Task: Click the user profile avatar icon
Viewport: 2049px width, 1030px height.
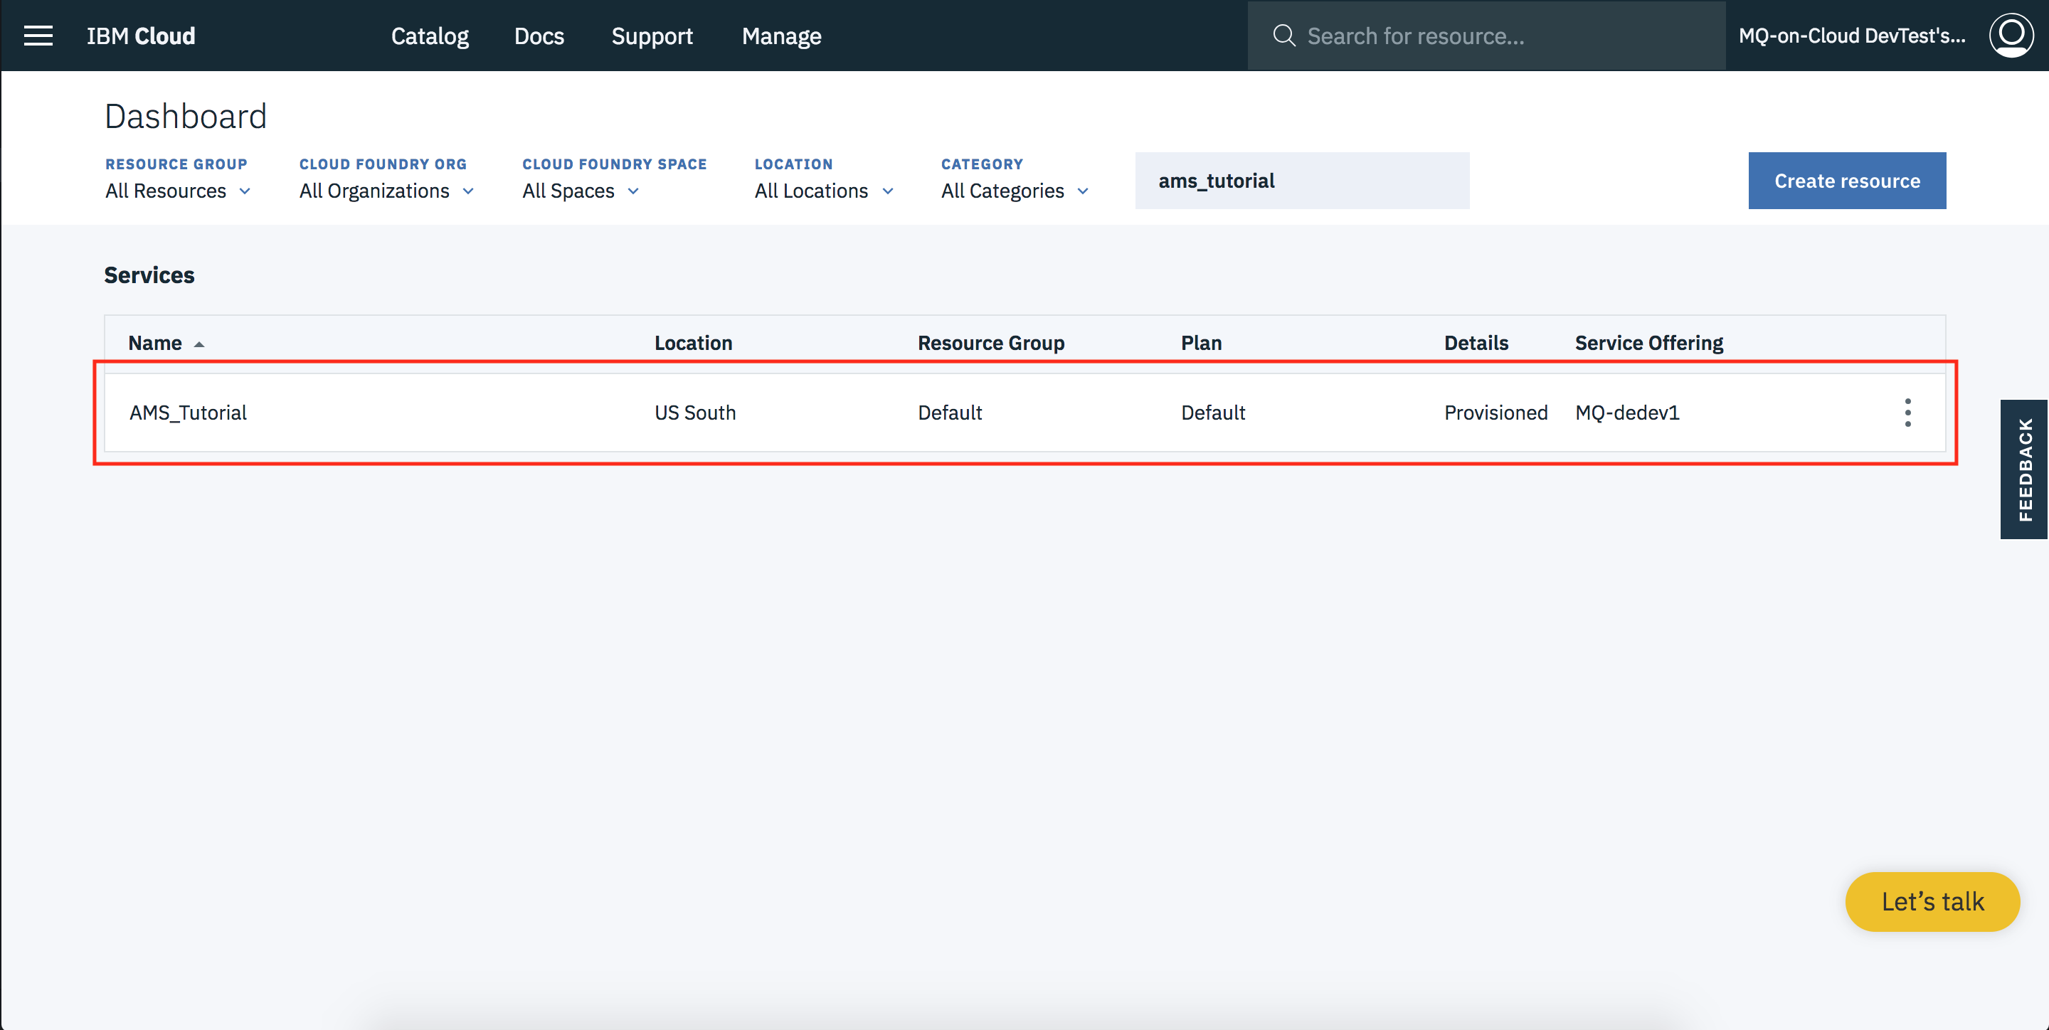Action: click(x=2011, y=36)
